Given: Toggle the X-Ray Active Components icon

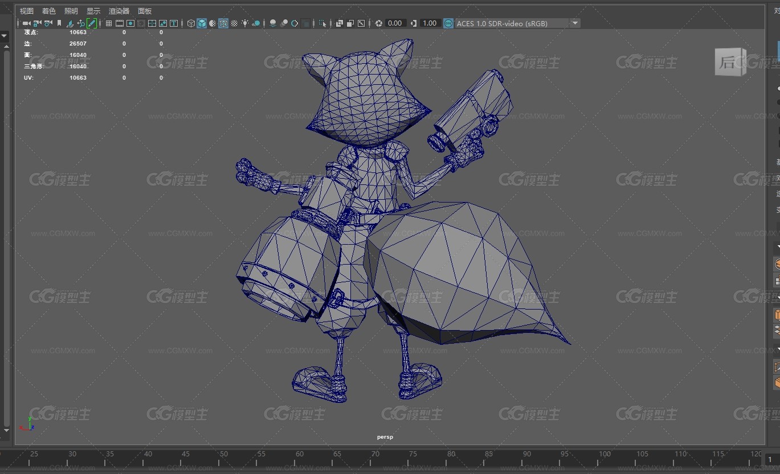Looking at the screenshot, I should [x=350, y=23].
